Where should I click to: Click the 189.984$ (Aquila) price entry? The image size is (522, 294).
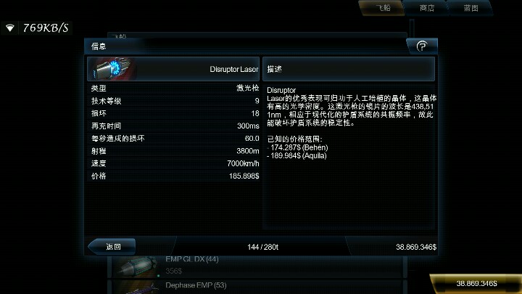coord(297,155)
